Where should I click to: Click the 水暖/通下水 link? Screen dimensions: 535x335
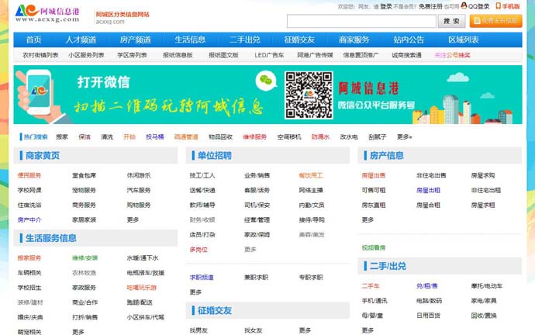(x=143, y=258)
